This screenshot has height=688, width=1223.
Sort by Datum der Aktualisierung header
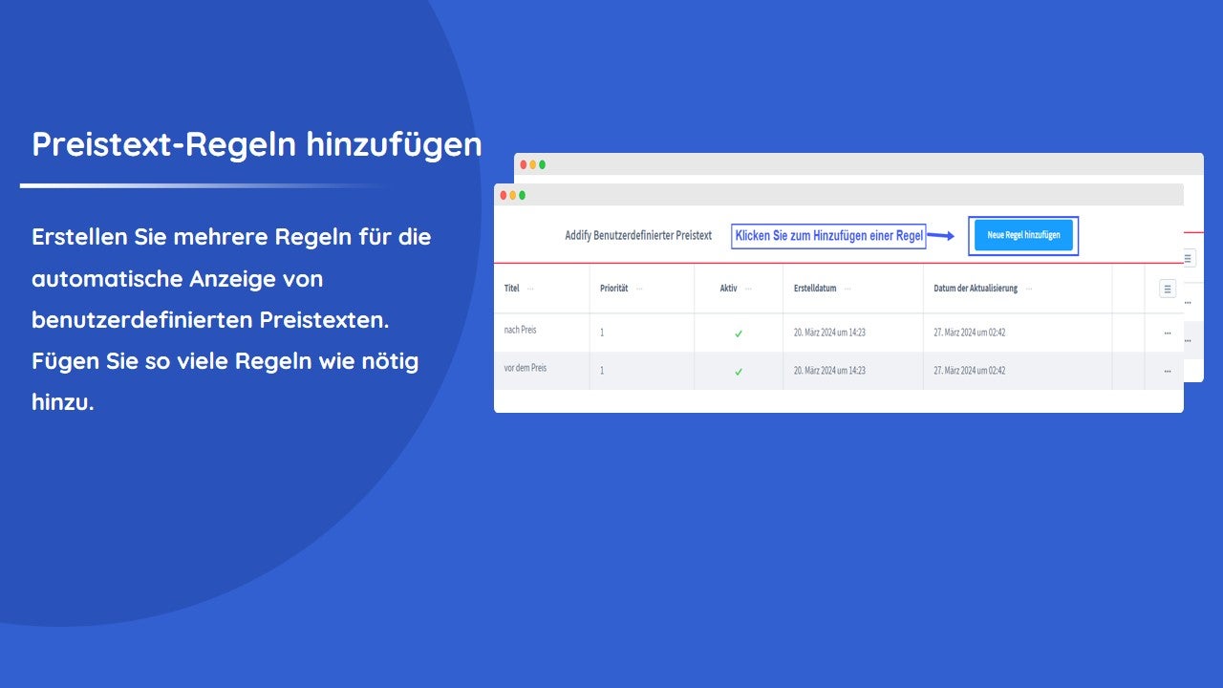[x=976, y=289]
